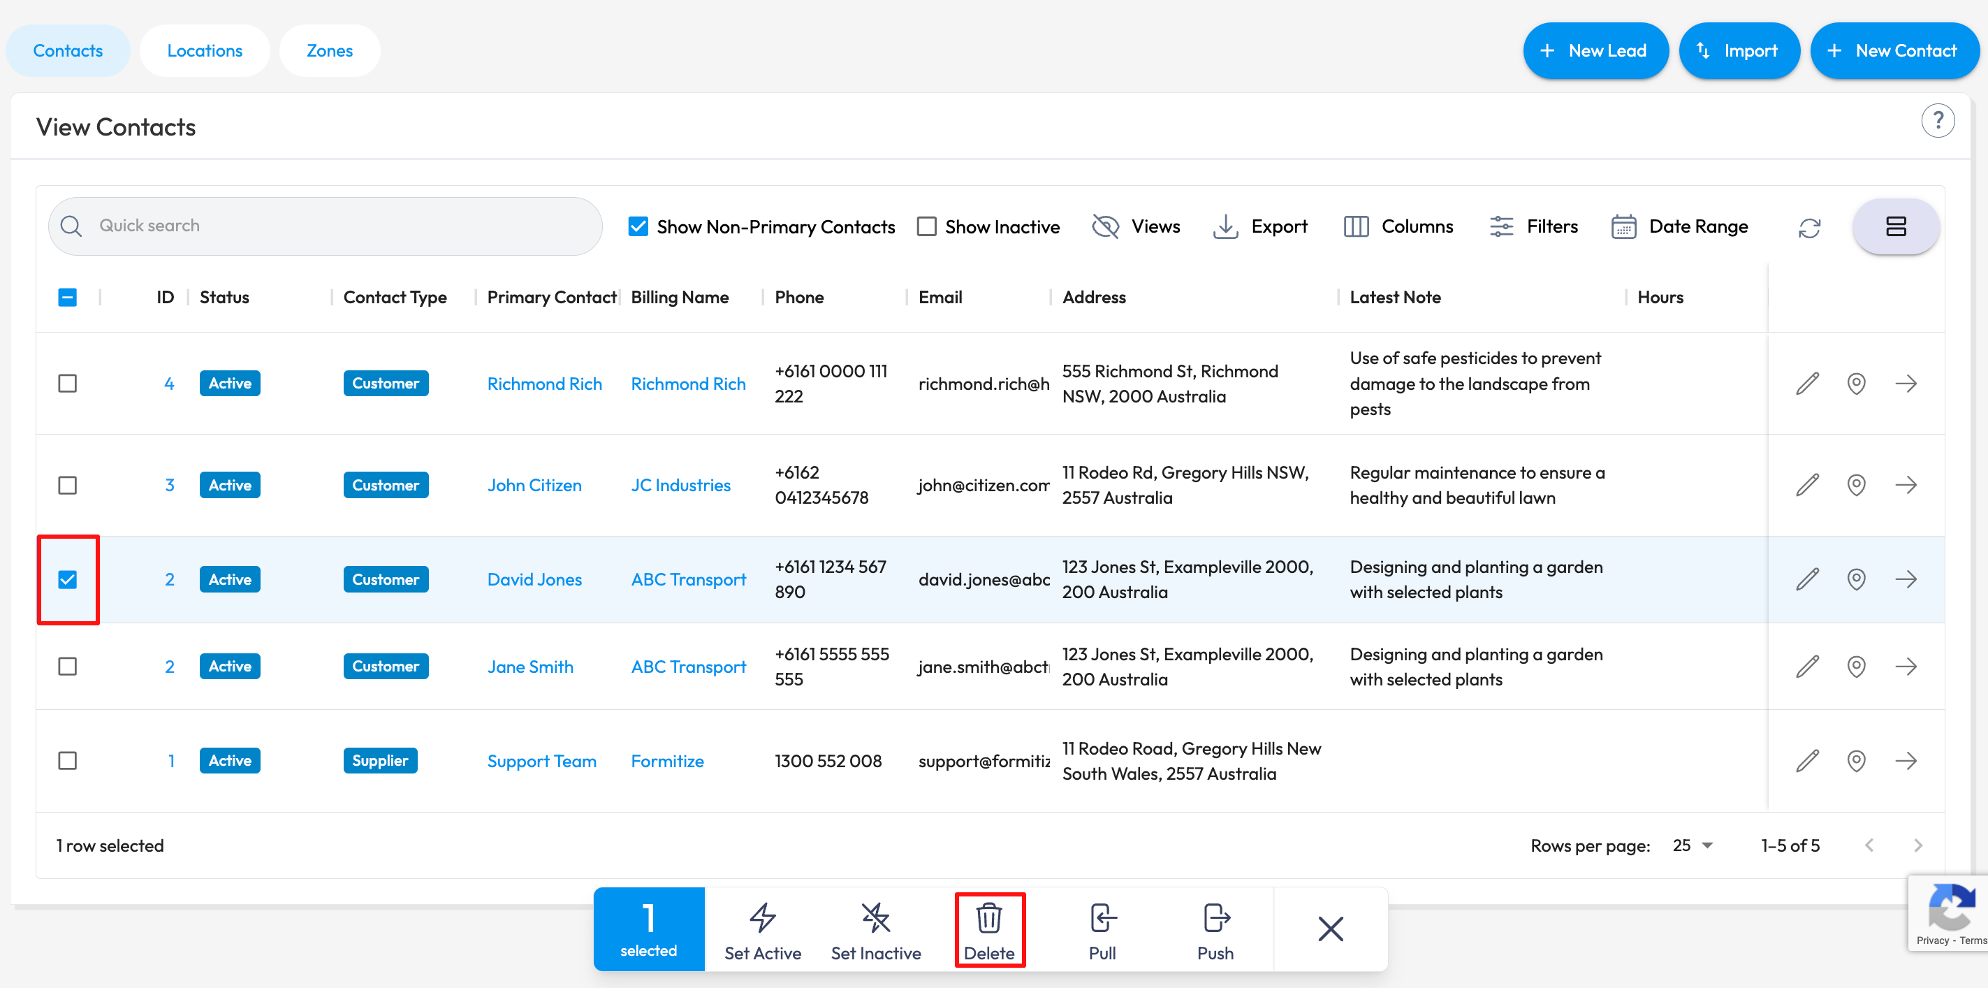1988x988 pixels.
Task: Uncheck Show Non-Primary Contacts
Action: point(638,227)
